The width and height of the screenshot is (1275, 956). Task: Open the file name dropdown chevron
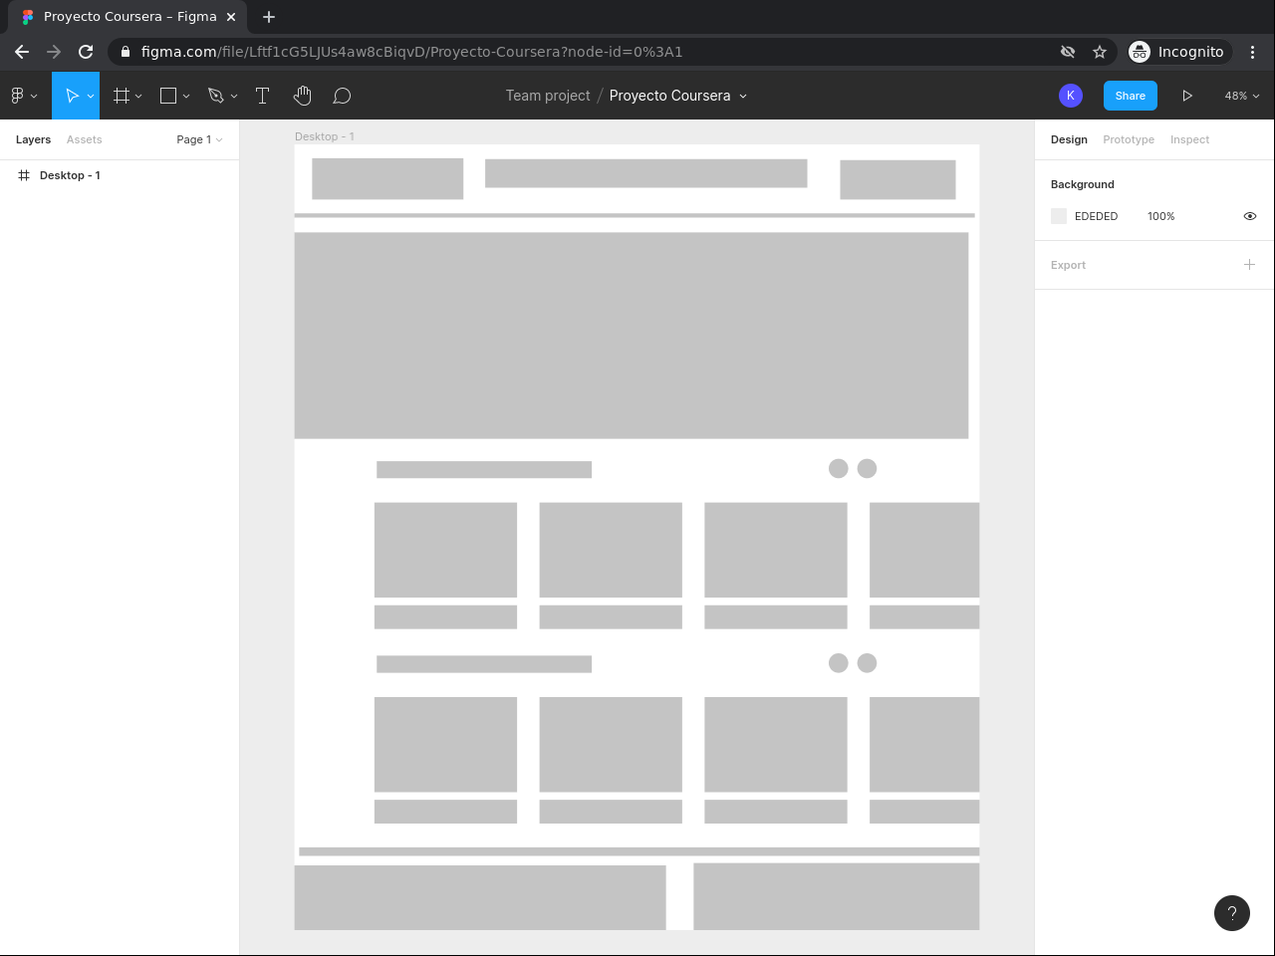tap(743, 96)
